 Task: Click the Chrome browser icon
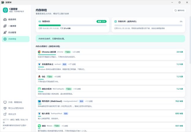pos(39,52)
